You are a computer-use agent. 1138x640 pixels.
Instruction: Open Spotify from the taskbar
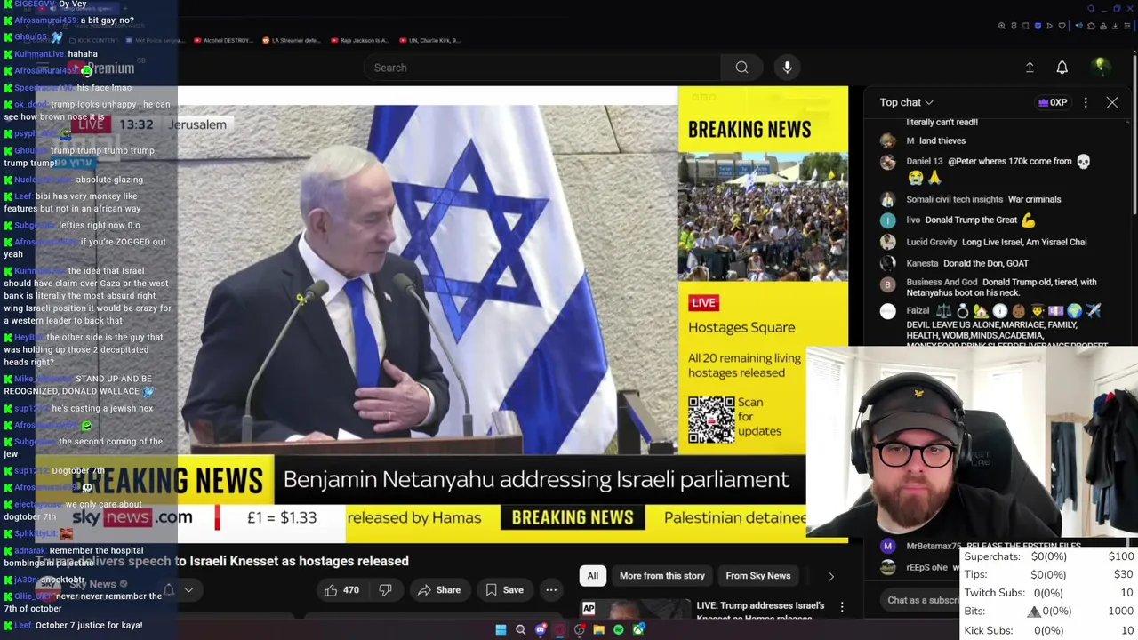[x=619, y=629]
